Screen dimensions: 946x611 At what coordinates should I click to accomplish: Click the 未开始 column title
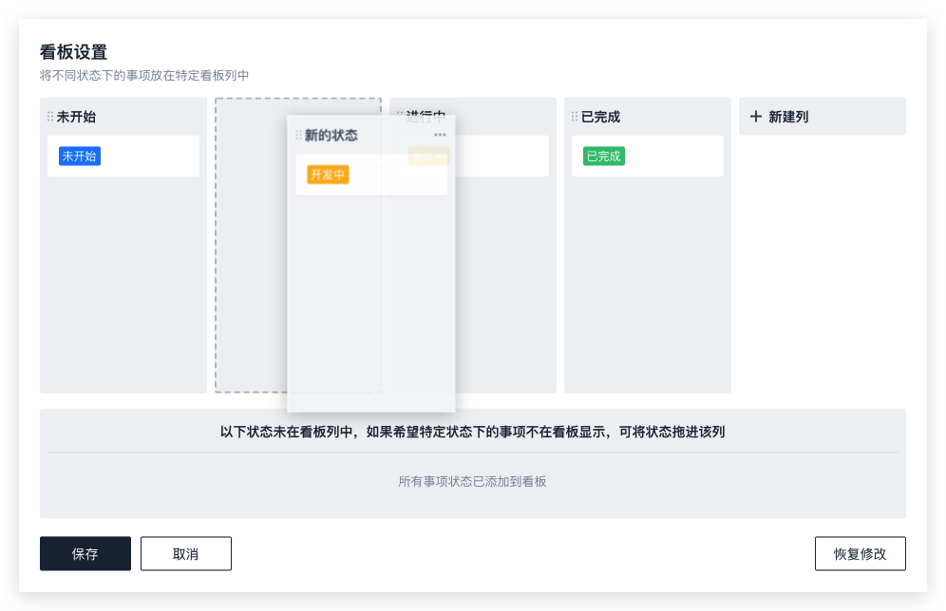pyautogui.click(x=76, y=117)
